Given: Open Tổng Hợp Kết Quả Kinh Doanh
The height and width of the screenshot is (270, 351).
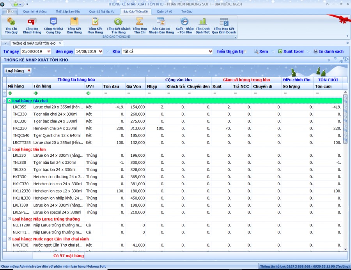Looking at the screenshot, I should 224,26.
